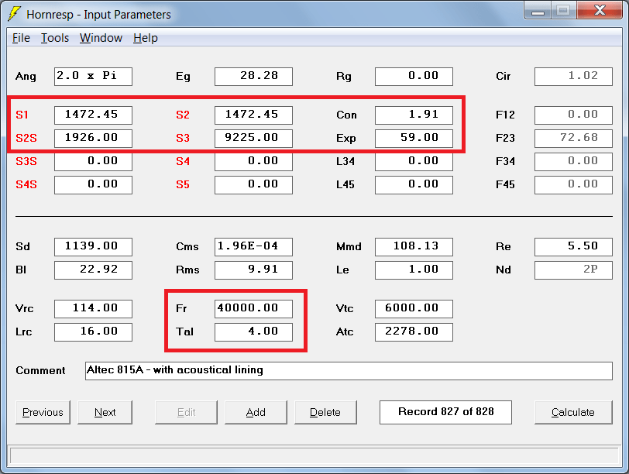629x474 pixels.
Task: Click the S2 input field
Action: (253, 115)
